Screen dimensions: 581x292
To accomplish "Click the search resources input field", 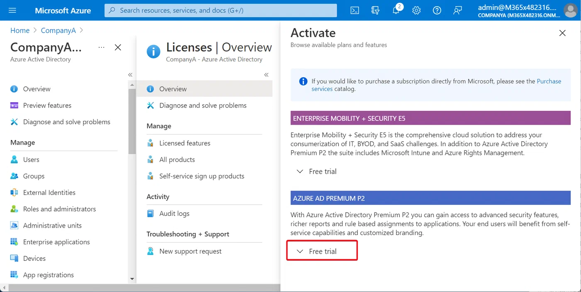I will click(221, 10).
